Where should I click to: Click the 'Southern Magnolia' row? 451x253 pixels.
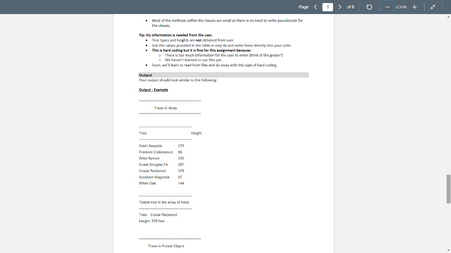160,177
